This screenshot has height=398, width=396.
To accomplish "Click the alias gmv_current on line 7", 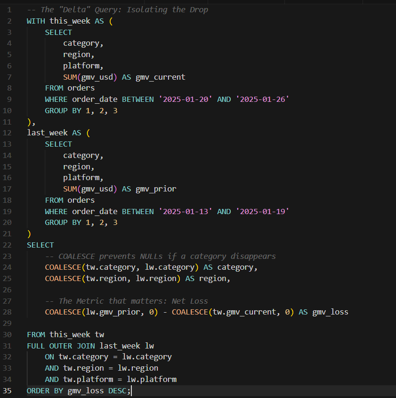I will pos(160,77).
